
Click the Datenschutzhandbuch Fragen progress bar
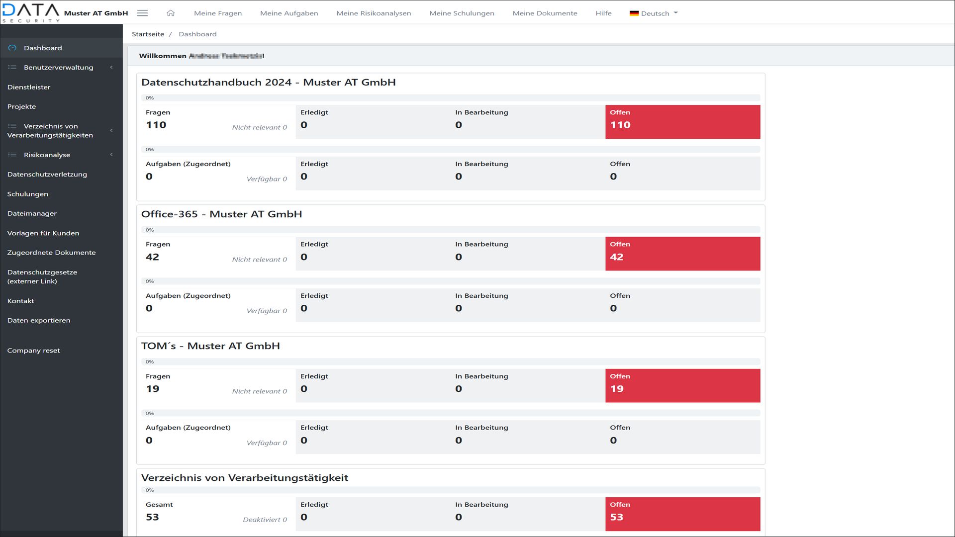(x=451, y=98)
